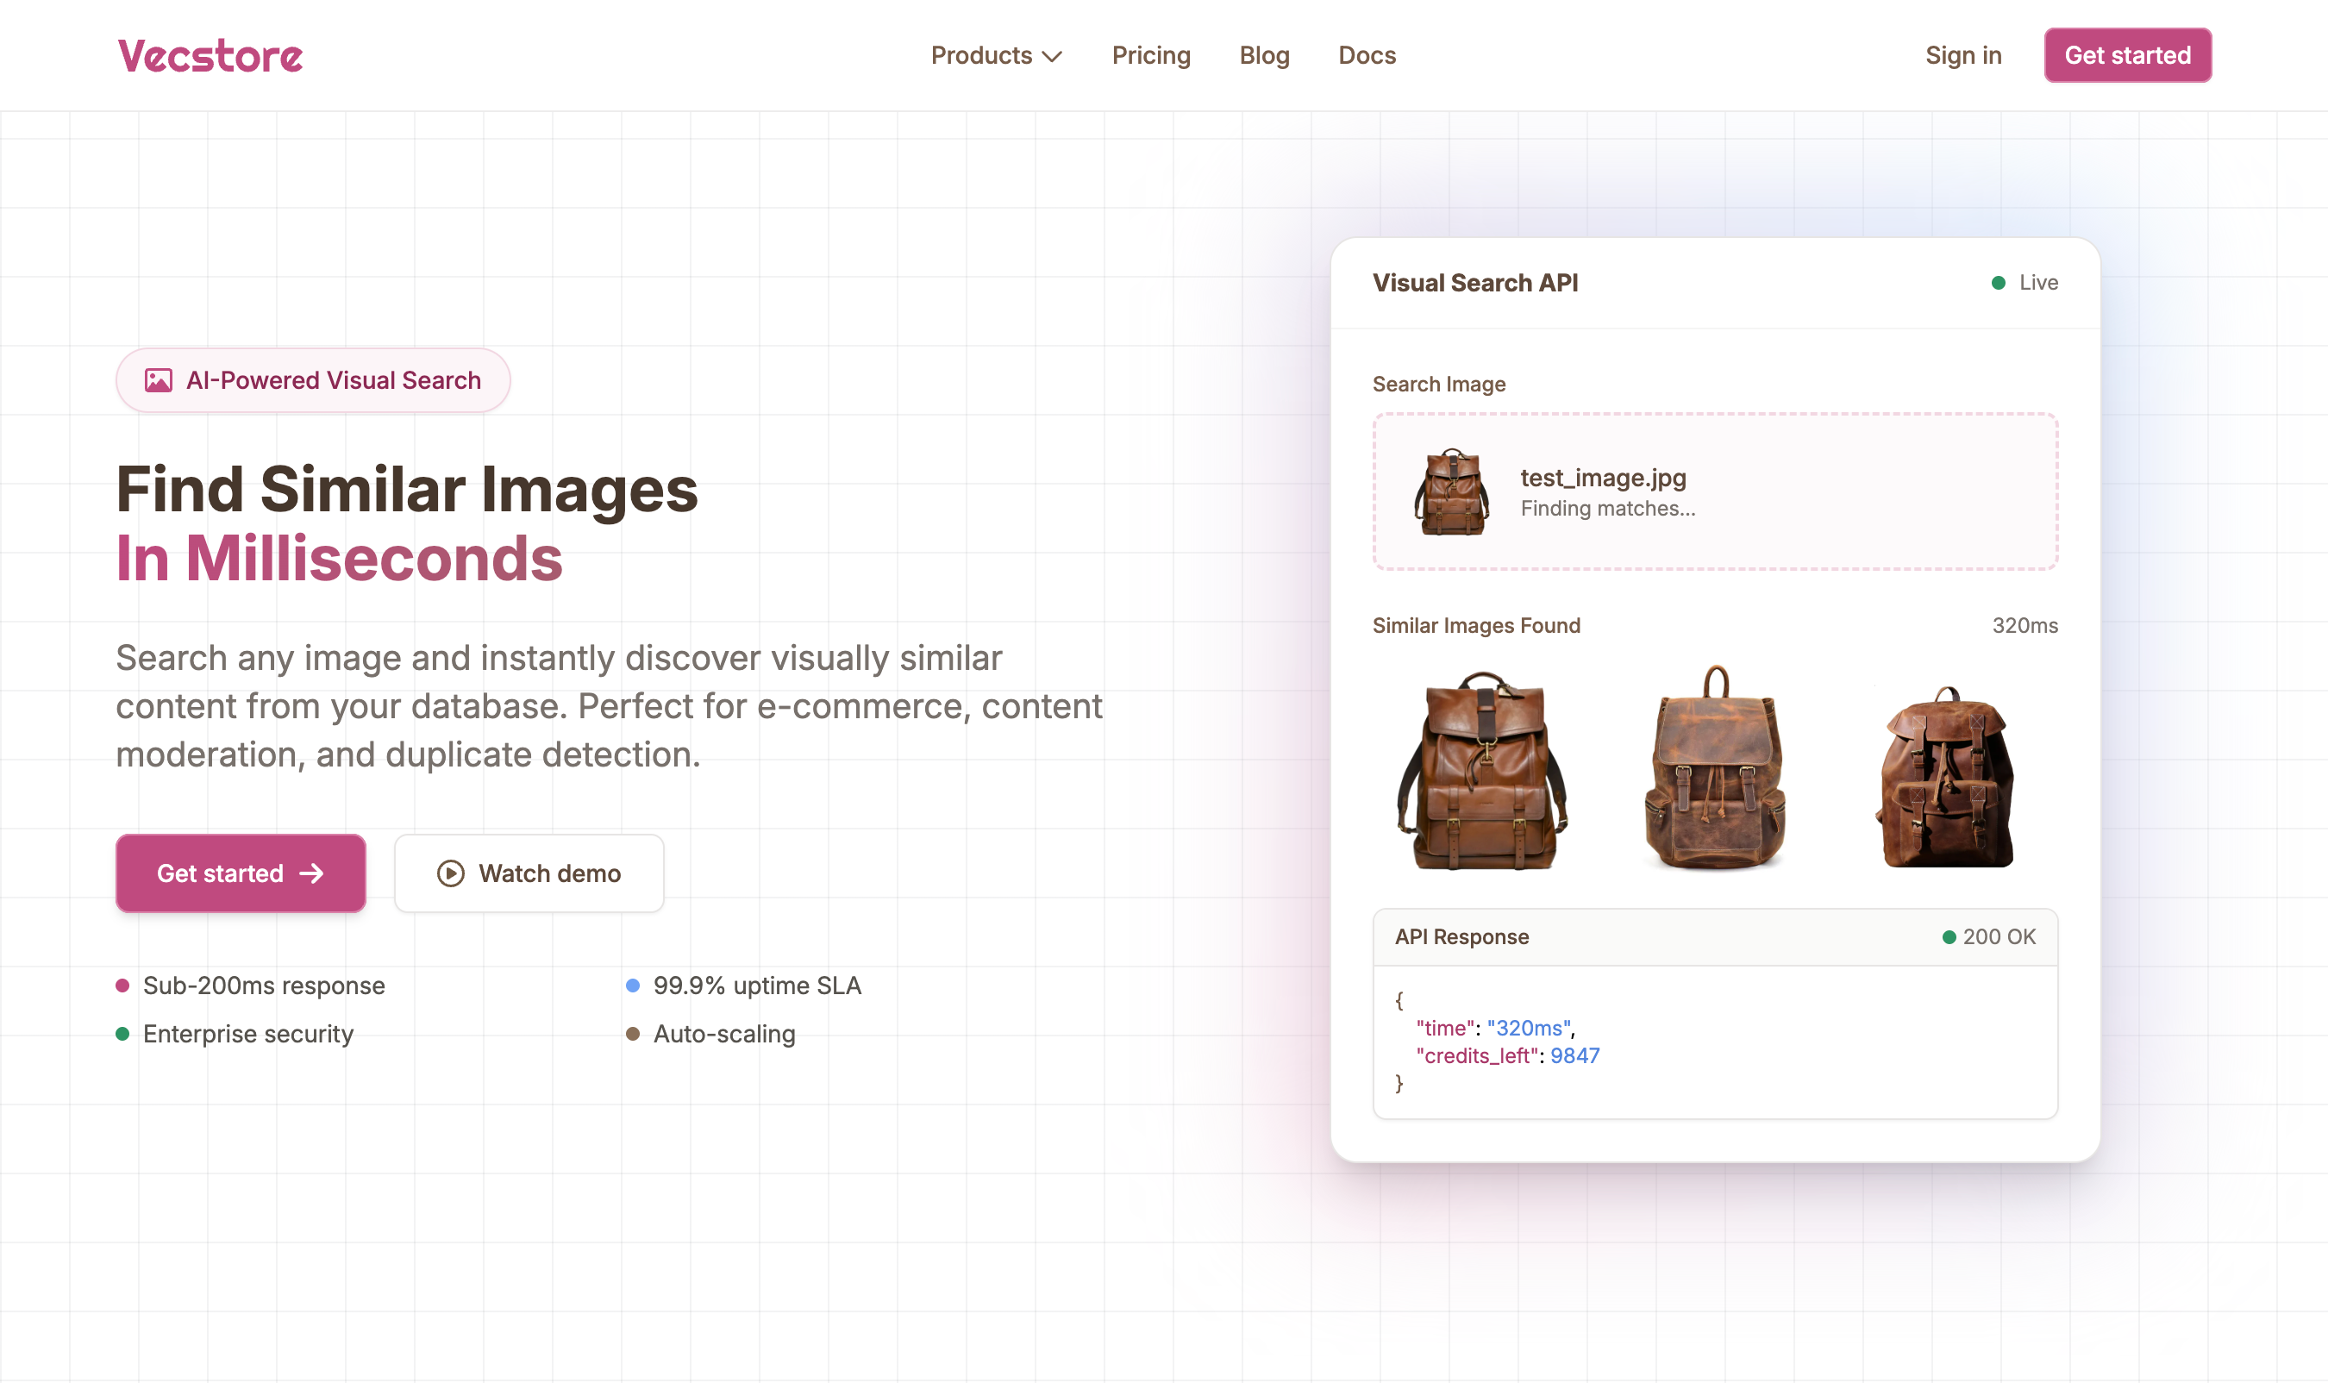The width and height of the screenshot is (2328, 1383).
Task: Click the Sub-200ms response feature
Action: pos(250,985)
